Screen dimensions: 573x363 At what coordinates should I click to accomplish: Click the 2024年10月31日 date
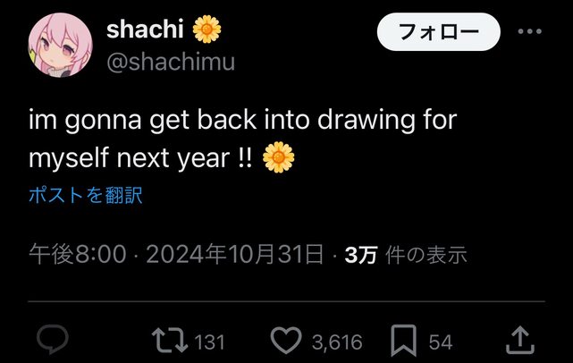234,256
